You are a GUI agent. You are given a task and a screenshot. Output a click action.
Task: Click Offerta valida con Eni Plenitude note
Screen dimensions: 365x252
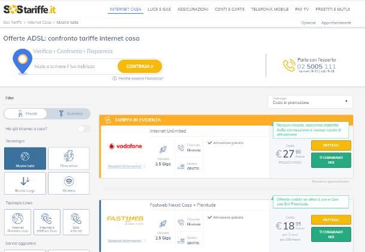pyautogui.click(x=311, y=202)
